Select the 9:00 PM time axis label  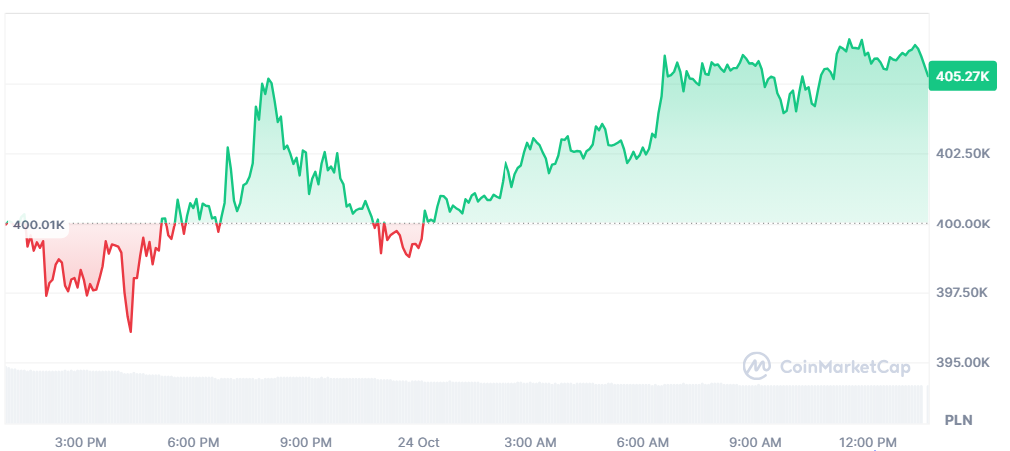pyautogui.click(x=306, y=441)
